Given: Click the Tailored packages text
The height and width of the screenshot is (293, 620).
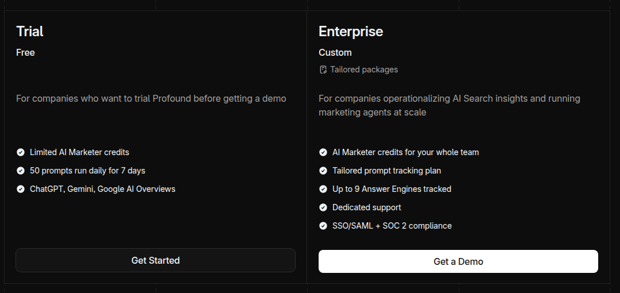Looking at the screenshot, I should [364, 70].
